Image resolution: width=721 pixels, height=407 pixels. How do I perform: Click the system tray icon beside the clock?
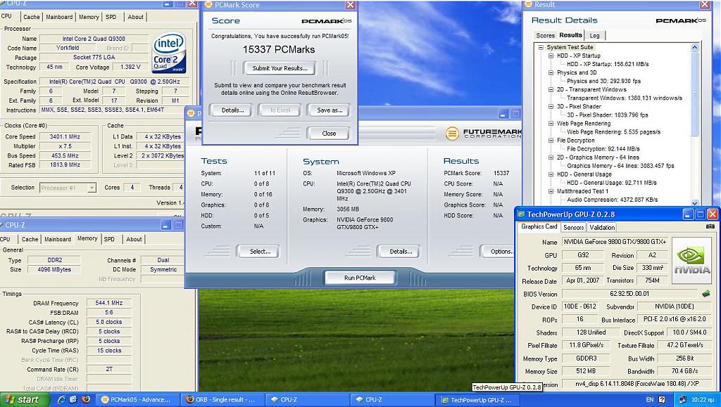682,400
